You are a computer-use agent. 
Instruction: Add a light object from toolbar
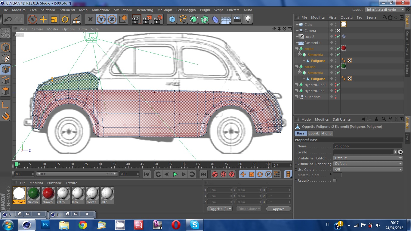tap(248, 20)
